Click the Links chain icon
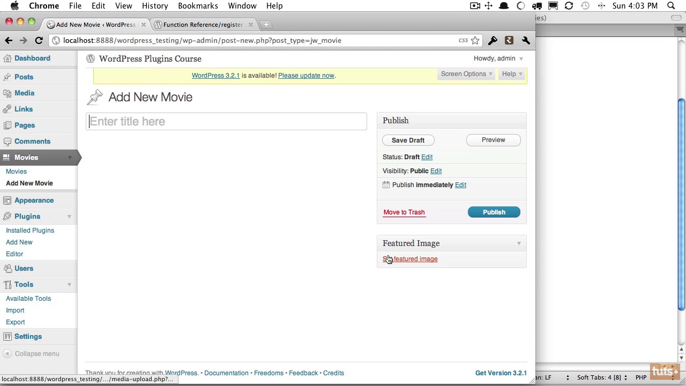 coord(6,109)
